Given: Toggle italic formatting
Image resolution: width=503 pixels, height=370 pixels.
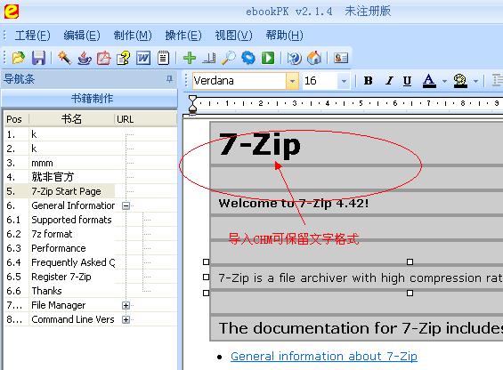Looking at the screenshot, I should coord(389,80).
